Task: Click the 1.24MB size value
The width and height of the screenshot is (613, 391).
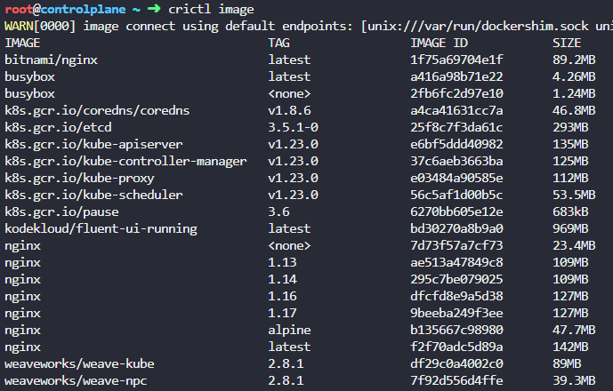Action: (x=574, y=93)
